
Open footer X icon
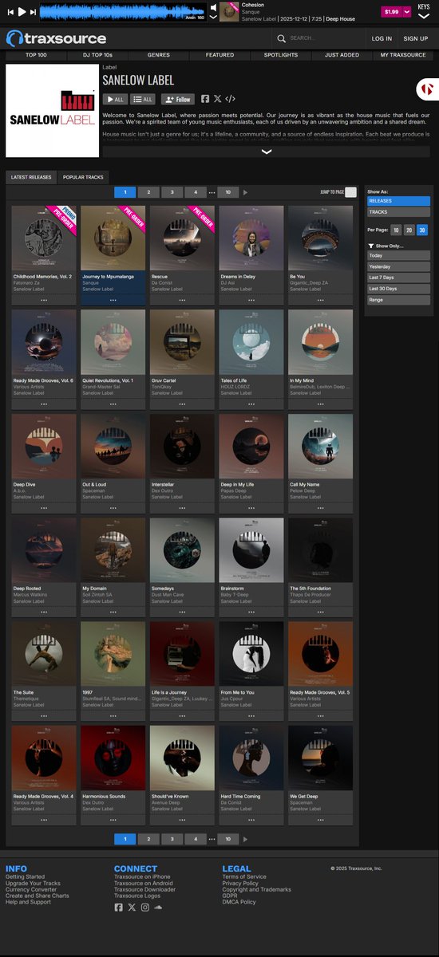click(x=132, y=908)
